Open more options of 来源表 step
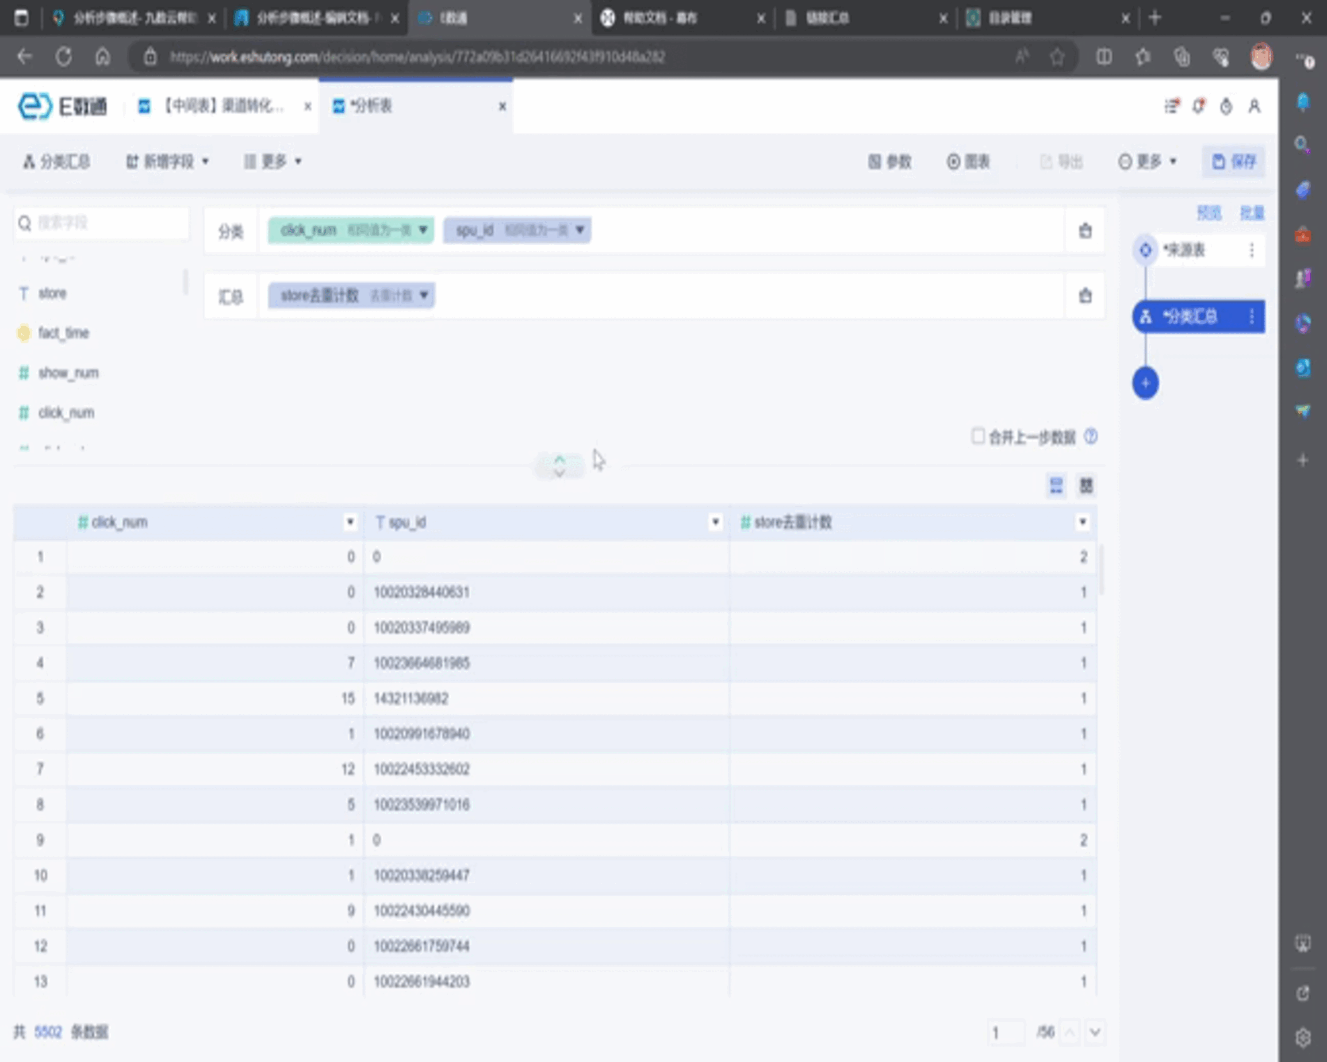Viewport: 1327px width, 1062px height. click(1251, 250)
